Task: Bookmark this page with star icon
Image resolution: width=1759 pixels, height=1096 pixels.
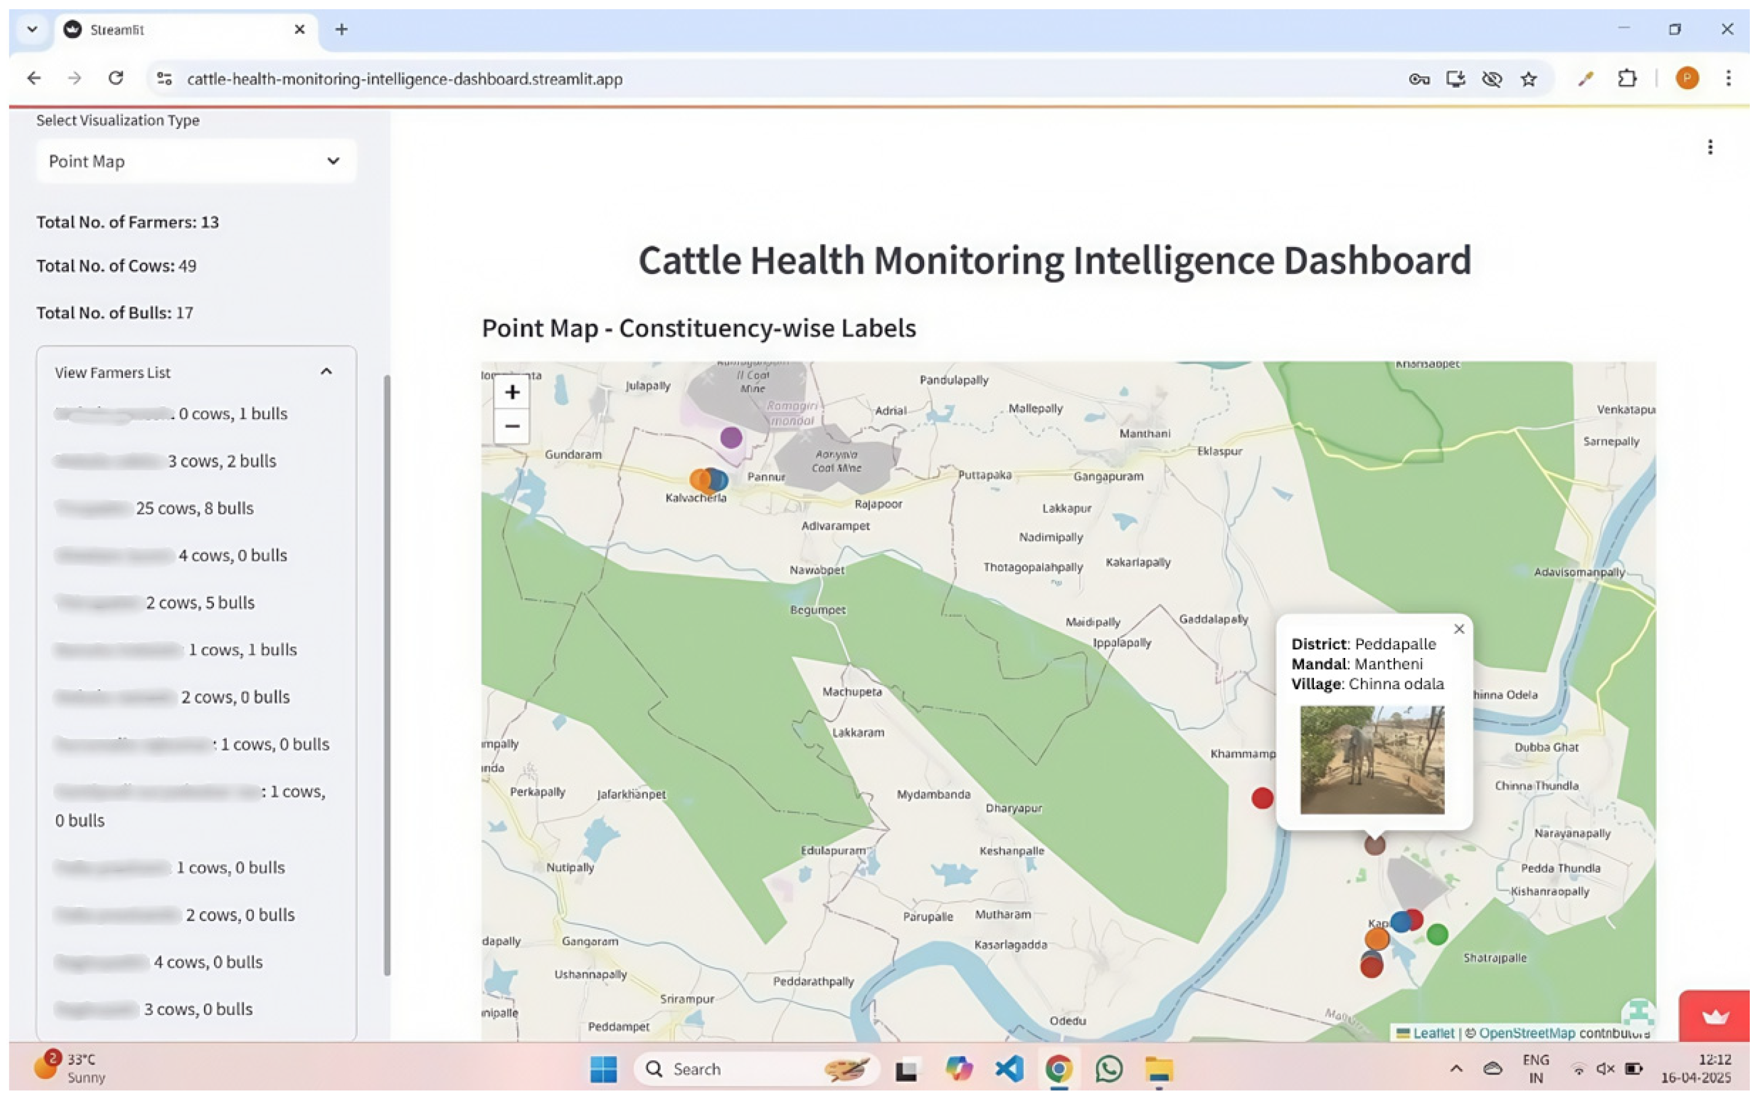Action: (1528, 79)
